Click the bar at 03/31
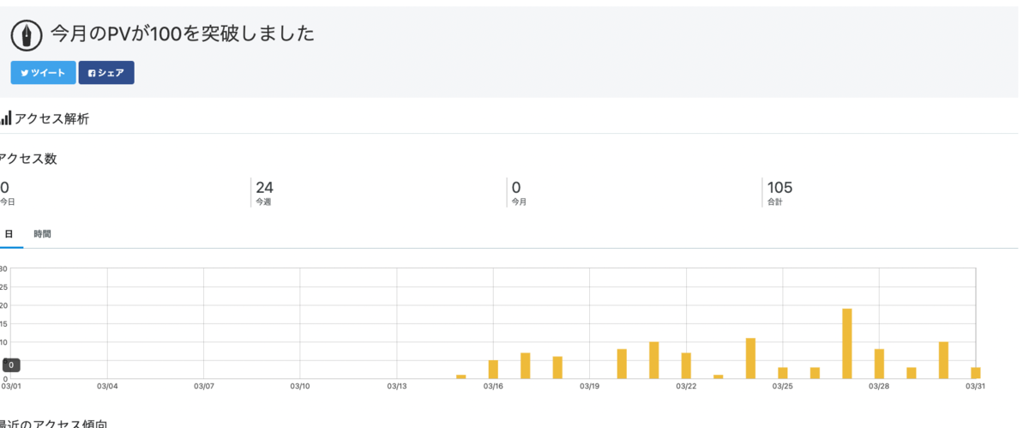Viewport: 1029px width, 428px height. (976, 373)
